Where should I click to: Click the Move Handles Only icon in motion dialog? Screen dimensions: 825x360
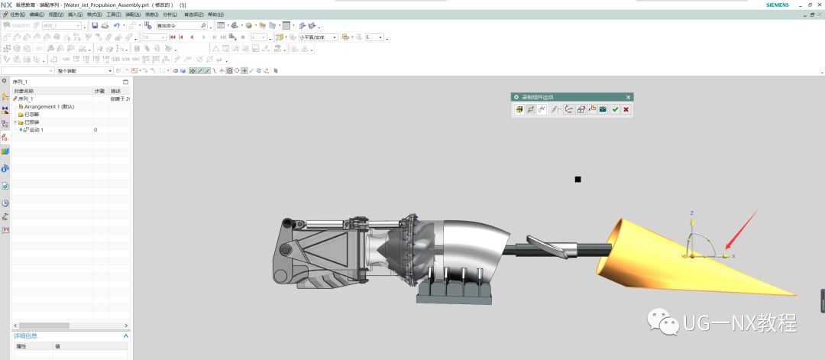tap(542, 109)
